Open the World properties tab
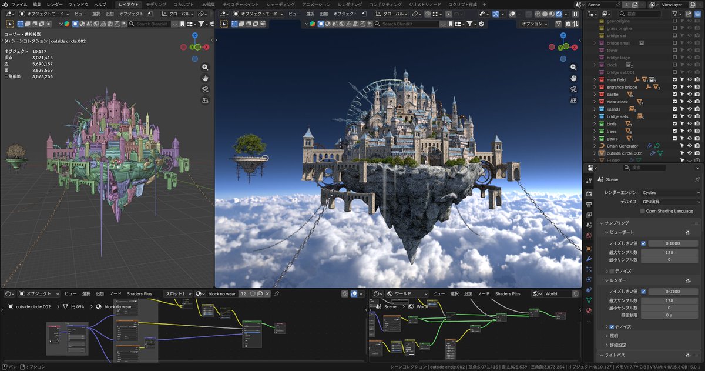The width and height of the screenshot is (705, 371). pyautogui.click(x=589, y=236)
